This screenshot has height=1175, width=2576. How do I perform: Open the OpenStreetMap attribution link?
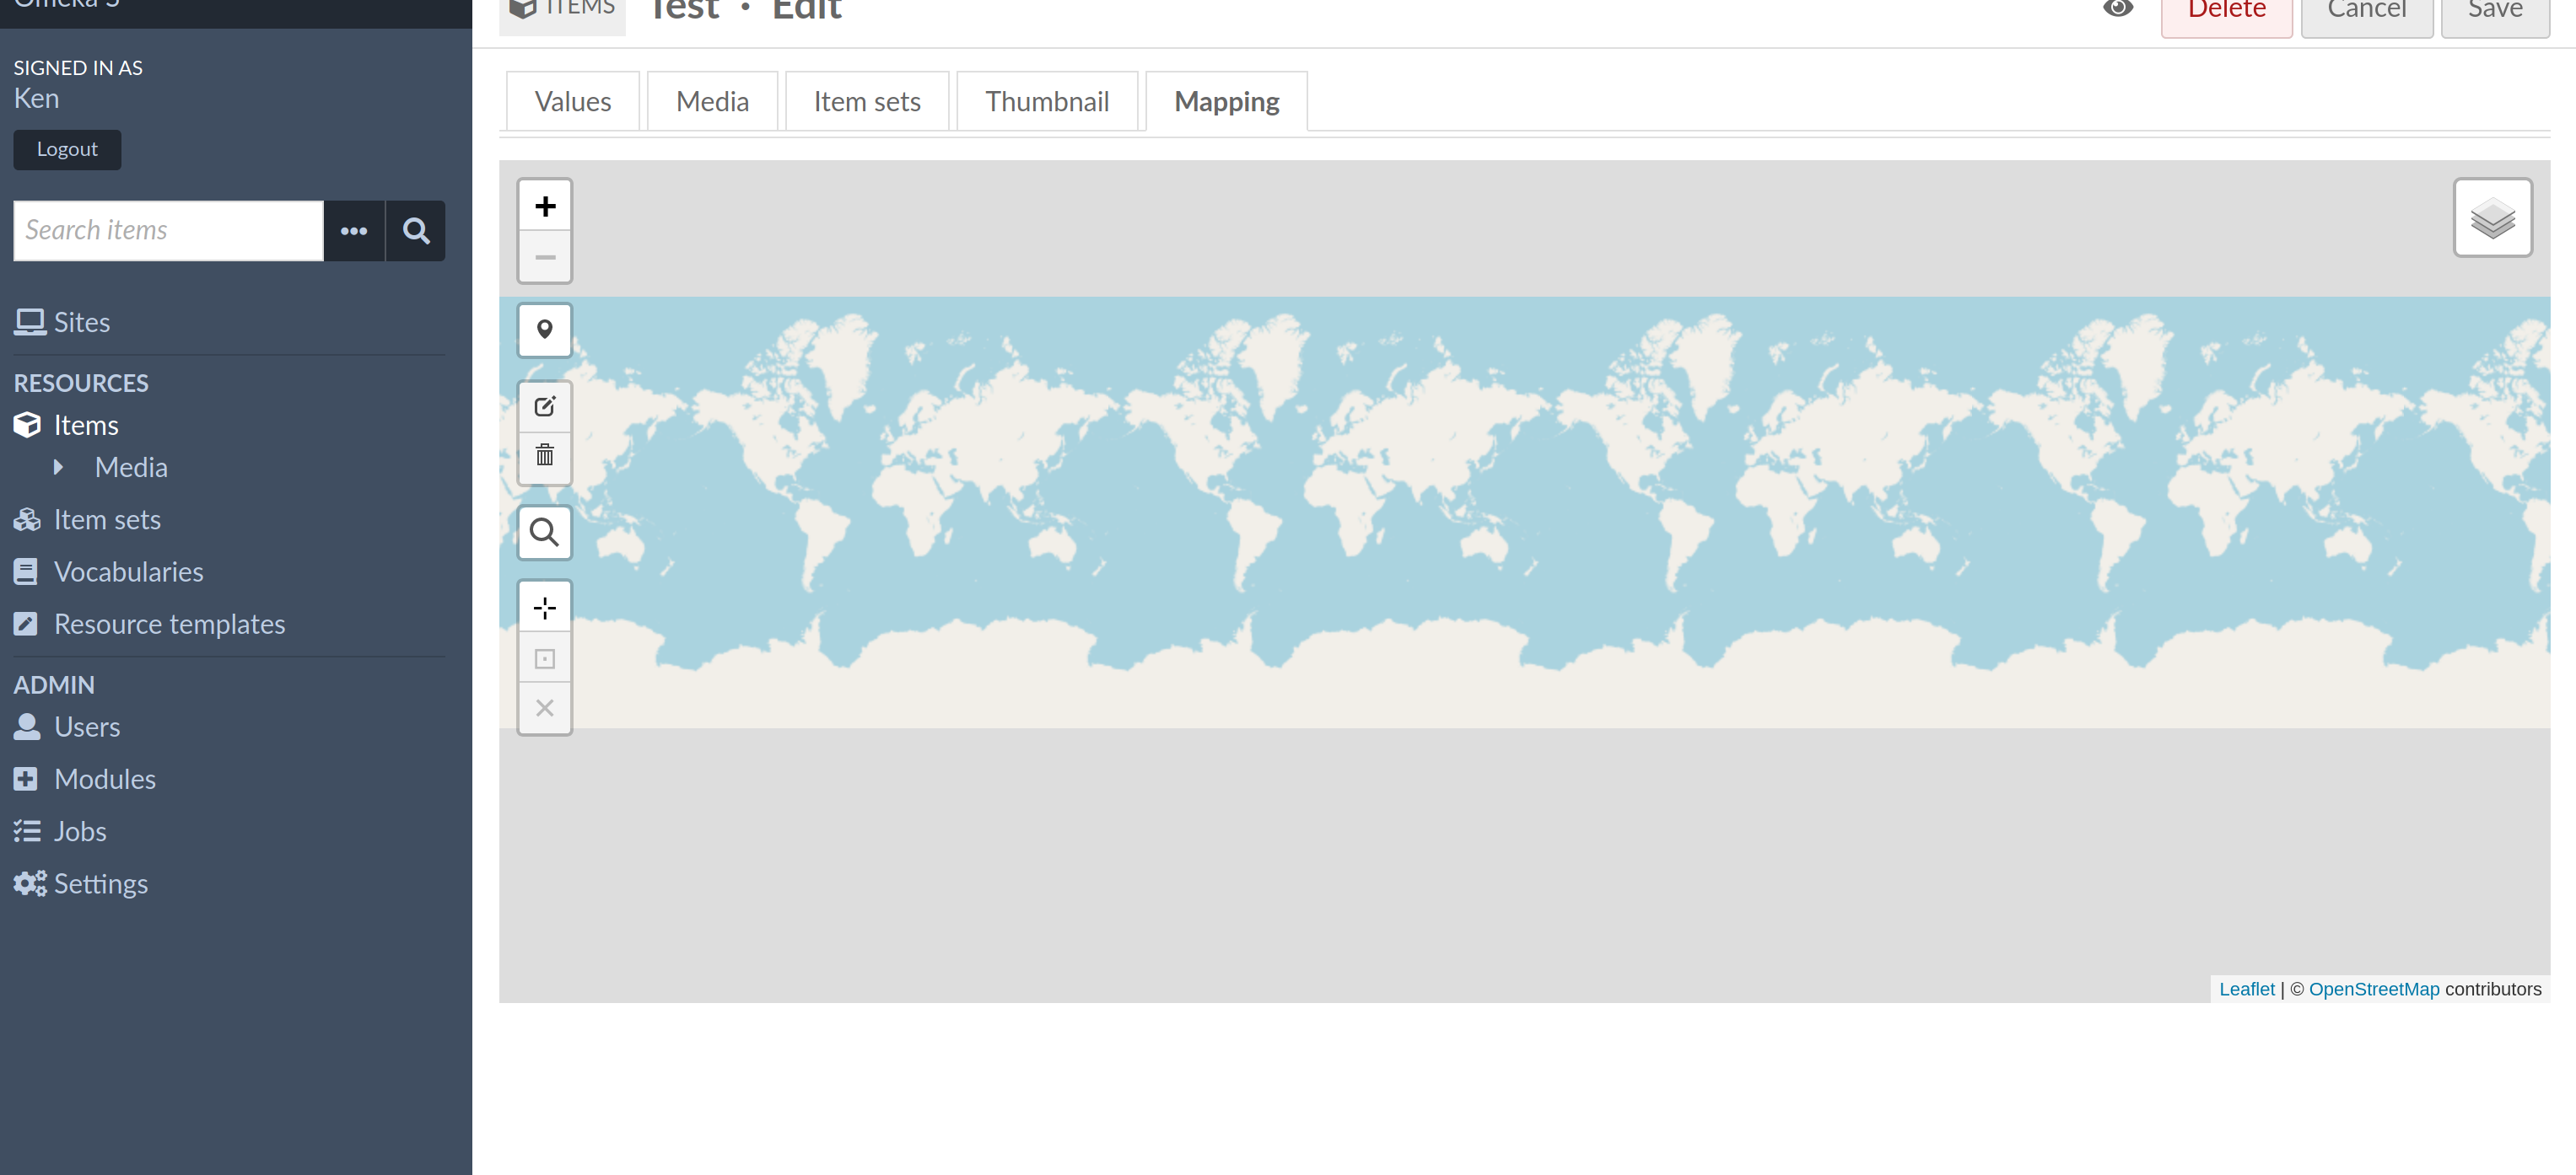[x=2374, y=988]
